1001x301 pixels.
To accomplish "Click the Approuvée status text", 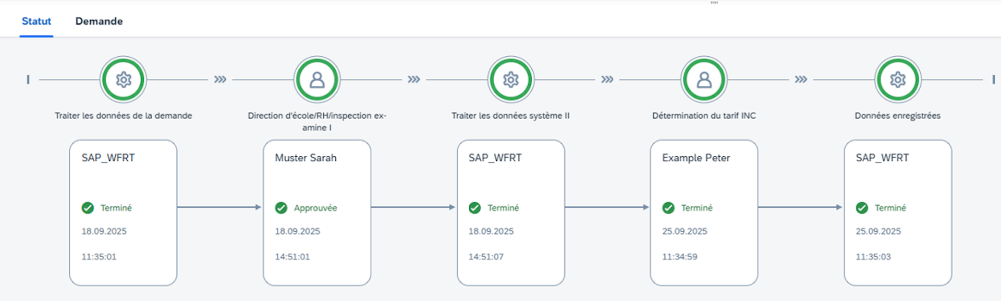I will coord(315,208).
